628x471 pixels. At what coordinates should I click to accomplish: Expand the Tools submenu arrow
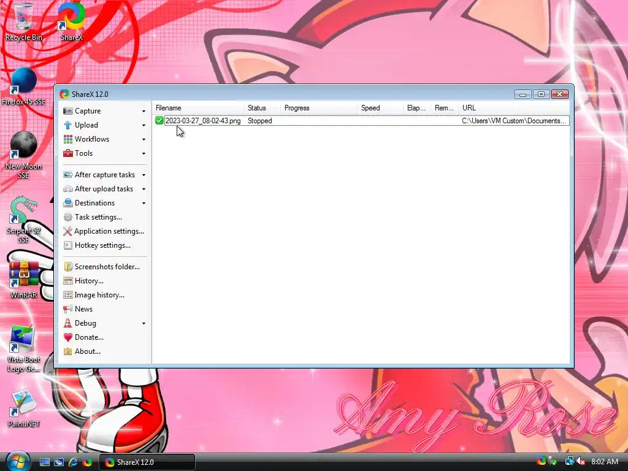click(x=144, y=153)
